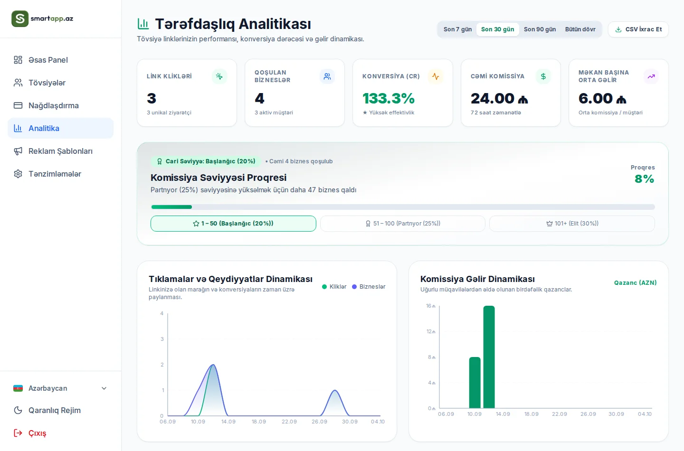
Task: Export data with CSV İxrac Et
Action: (x=638, y=29)
